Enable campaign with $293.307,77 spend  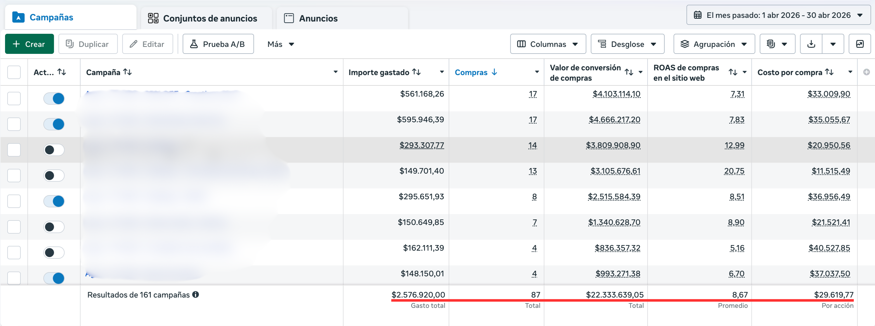click(54, 150)
